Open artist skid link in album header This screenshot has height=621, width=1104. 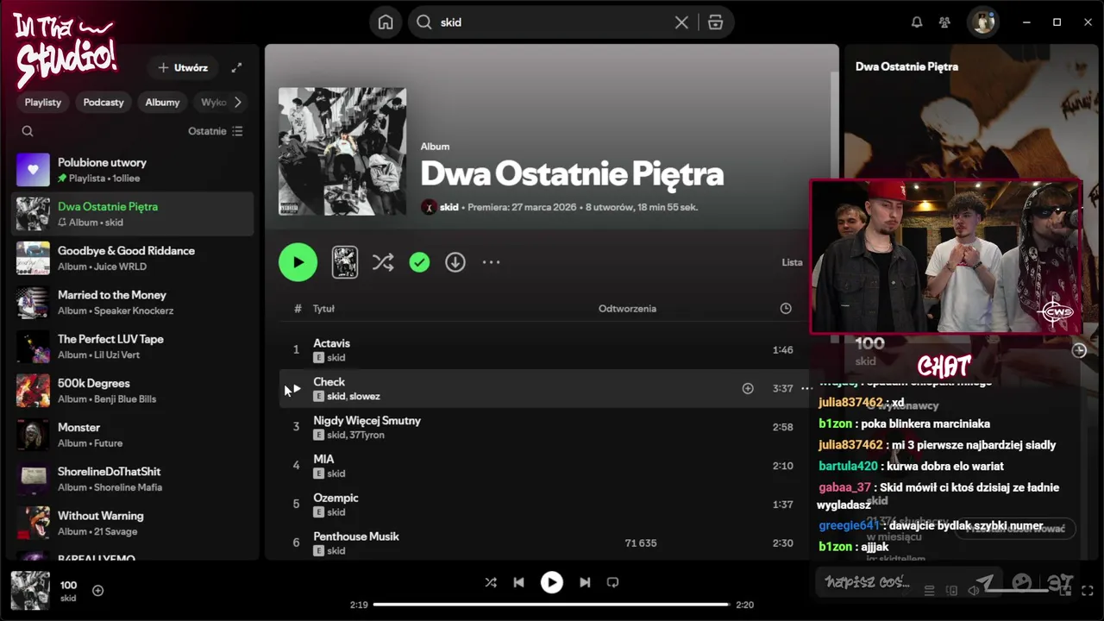tap(449, 207)
